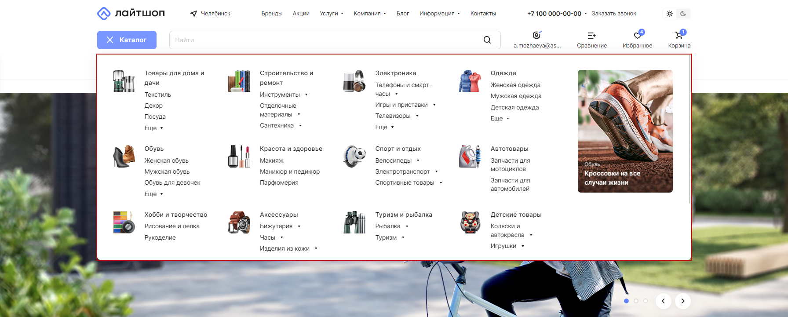The width and height of the screenshot is (788, 317).
Task: Open the Игрушки subcategory link
Action: tap(503, 246)
